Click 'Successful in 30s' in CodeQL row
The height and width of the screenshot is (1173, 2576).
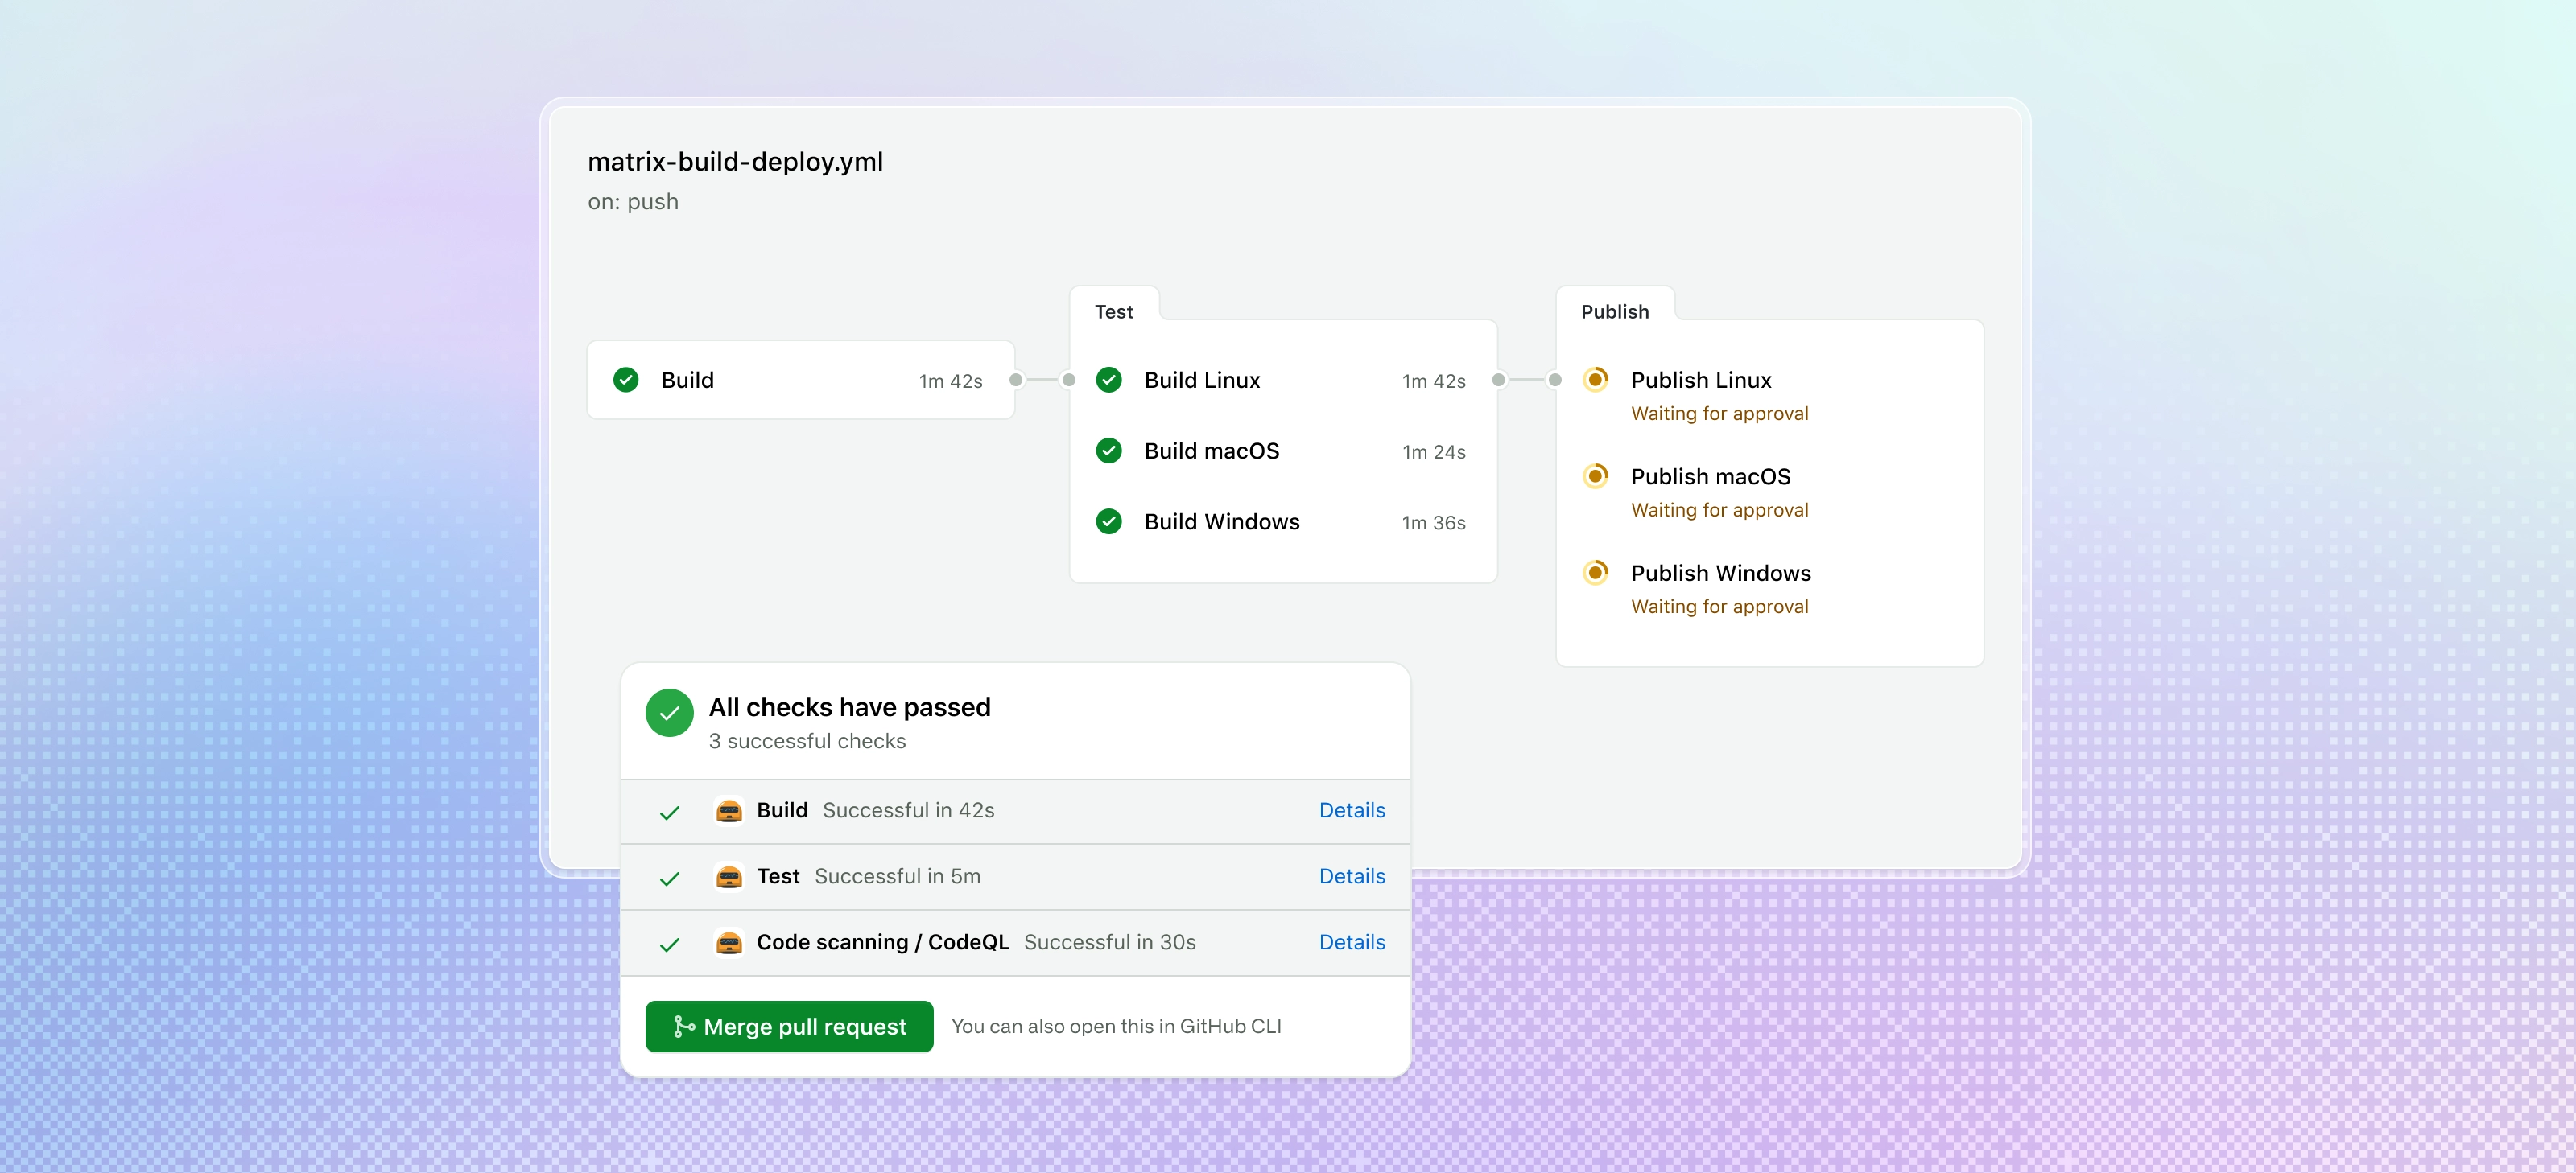(x=1109, y=942)
